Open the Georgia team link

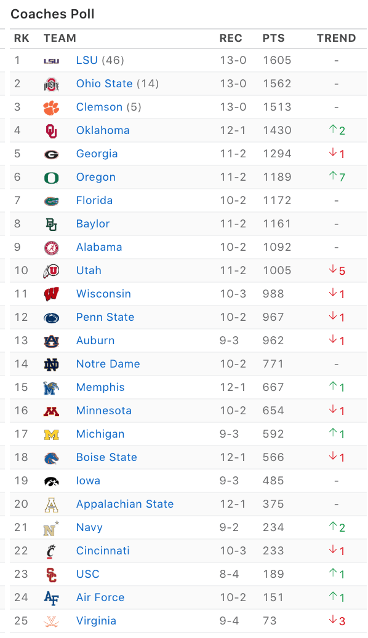(97, 154)
